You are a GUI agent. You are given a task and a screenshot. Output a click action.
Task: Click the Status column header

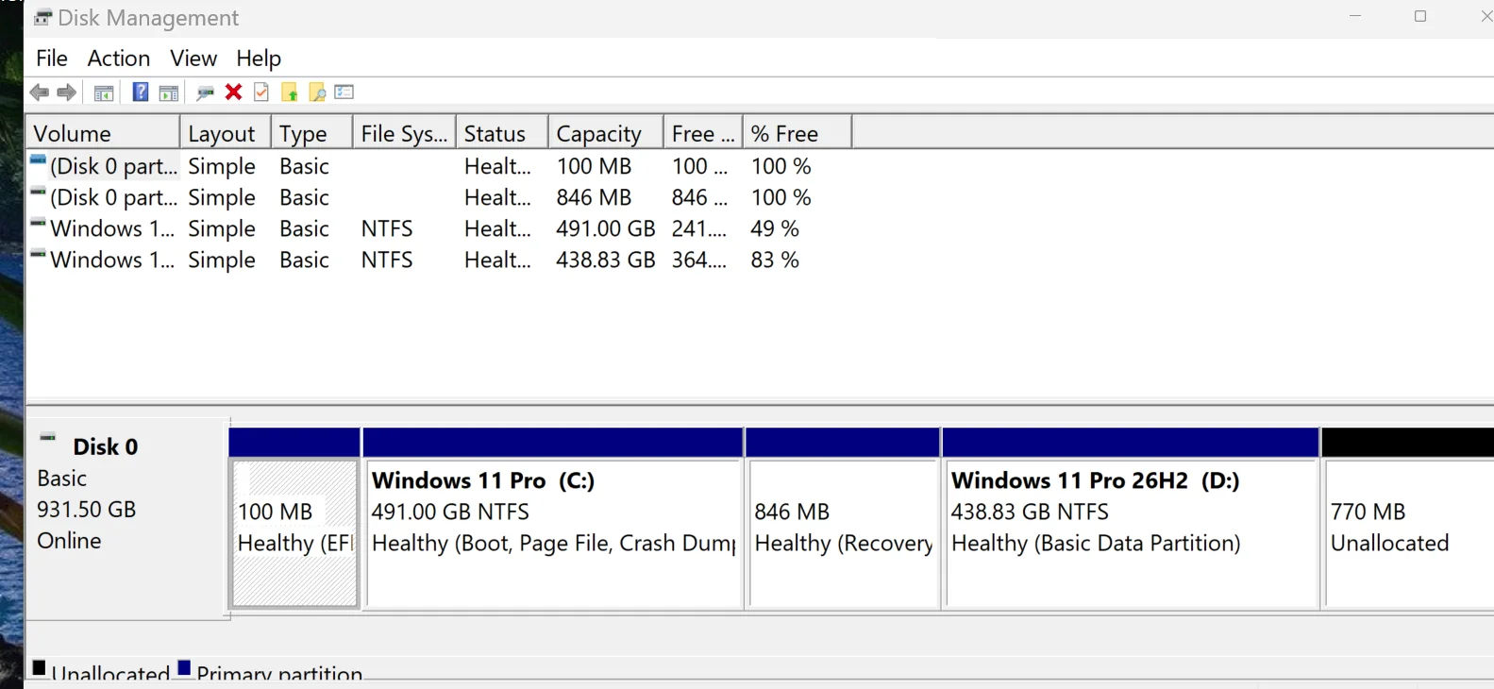pyautogui.click(x=502, y=133)
